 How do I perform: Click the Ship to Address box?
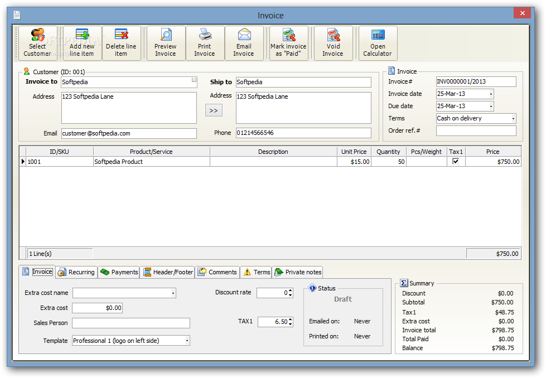pyautogui.click(x=303, y=108)
